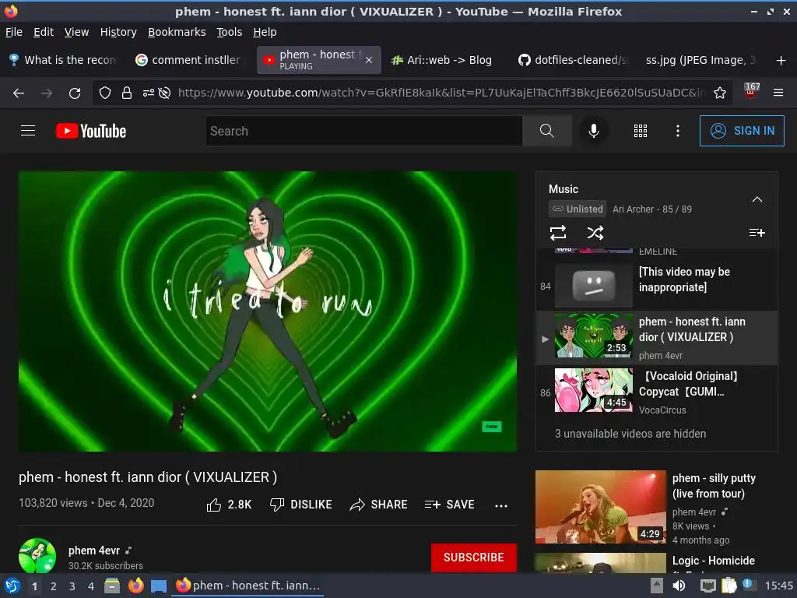Share the video via SHARE button

point(379,505)
